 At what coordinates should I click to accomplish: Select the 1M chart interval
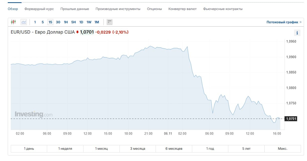point(97,22)
